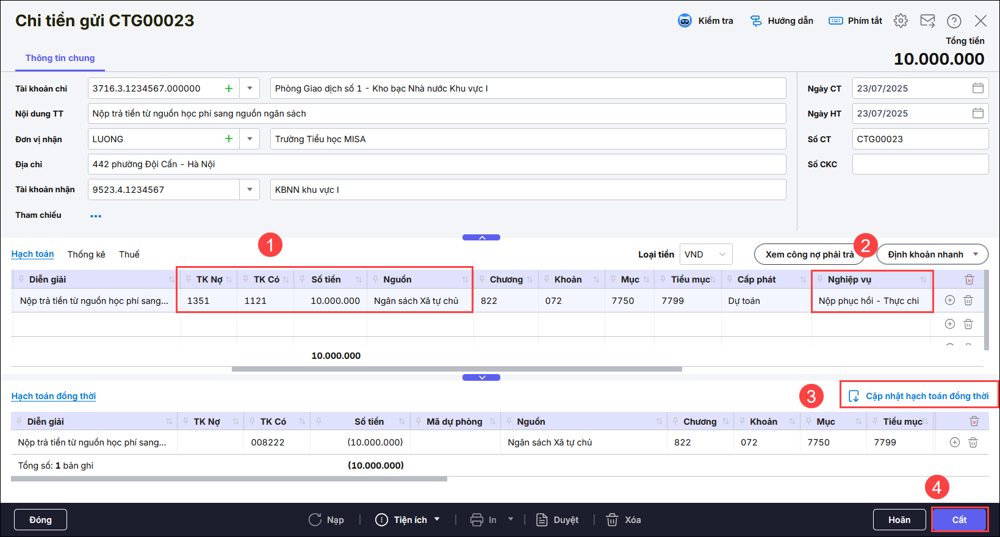Viewport: 1000px width, 537px height.
Task: Open the mail feedback icon
Action: pyautogui.click(x=927, y=21)
